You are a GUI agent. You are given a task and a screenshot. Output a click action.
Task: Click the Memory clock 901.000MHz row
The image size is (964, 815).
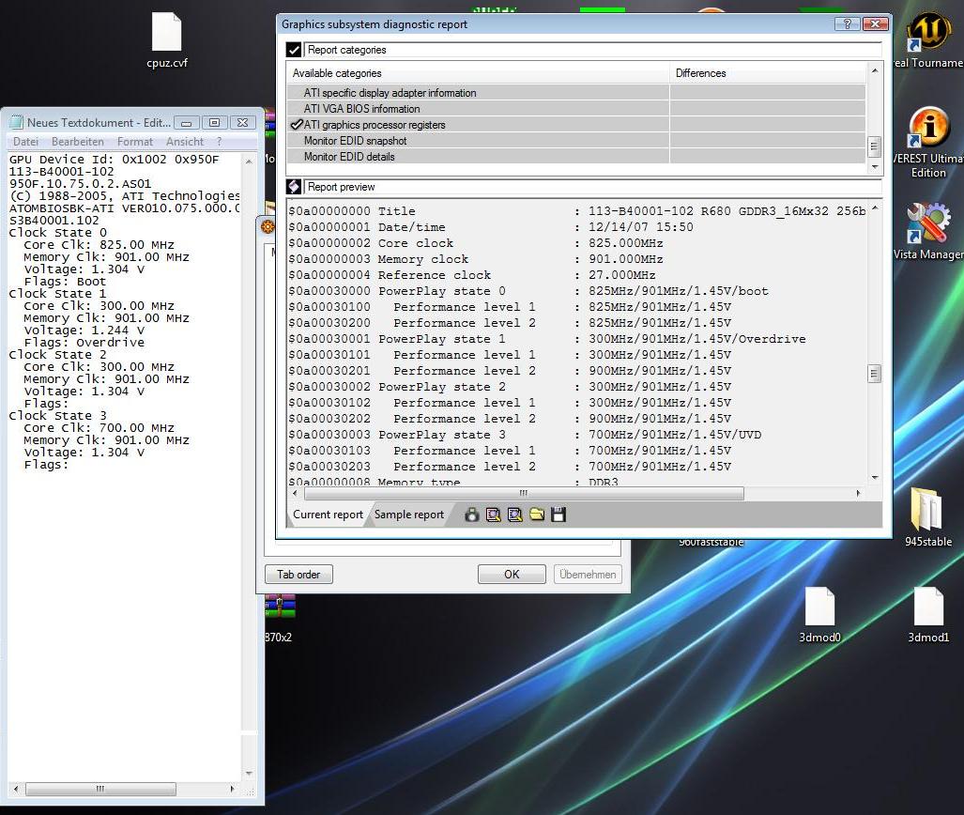click(476, 259)
